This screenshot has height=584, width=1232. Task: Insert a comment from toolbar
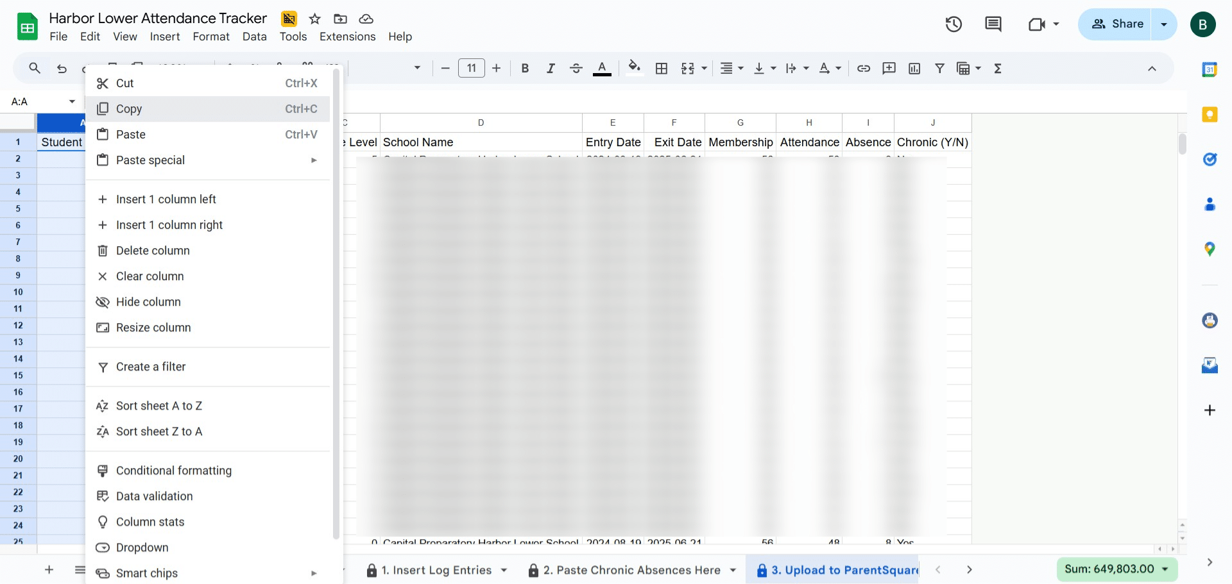pos(889,68)
